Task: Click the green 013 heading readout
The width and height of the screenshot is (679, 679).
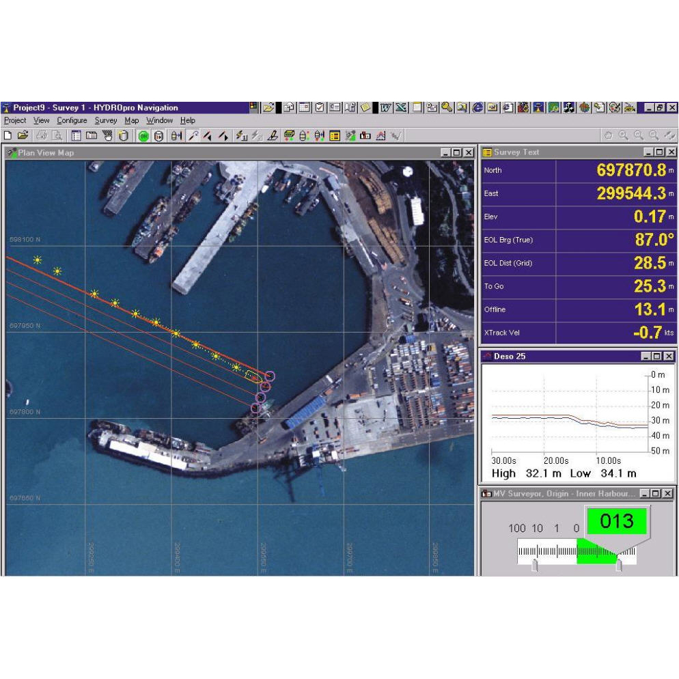Action: [x=618, y=521]
